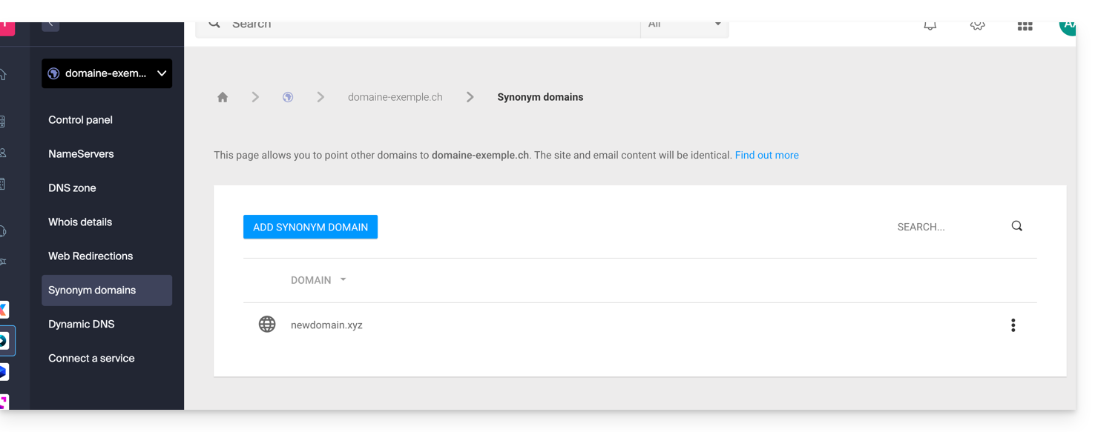Open notifications bell icon

tap(930, 26)
